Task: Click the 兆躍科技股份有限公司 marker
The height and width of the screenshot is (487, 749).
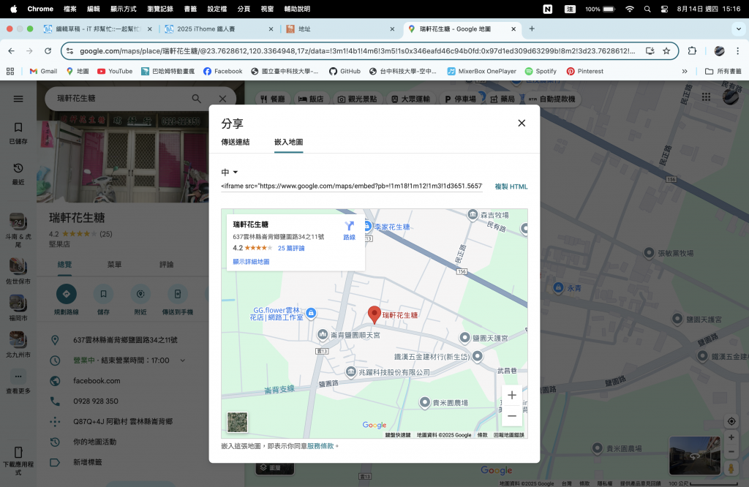Action: tap(350, 371)
